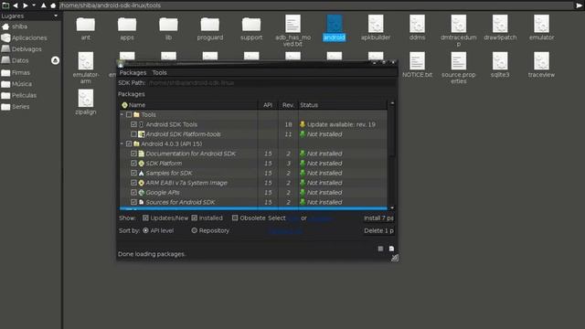Viewport: 585px width, 329px height.
Task: Select the emulator file icon
Action: pos(541,24)
